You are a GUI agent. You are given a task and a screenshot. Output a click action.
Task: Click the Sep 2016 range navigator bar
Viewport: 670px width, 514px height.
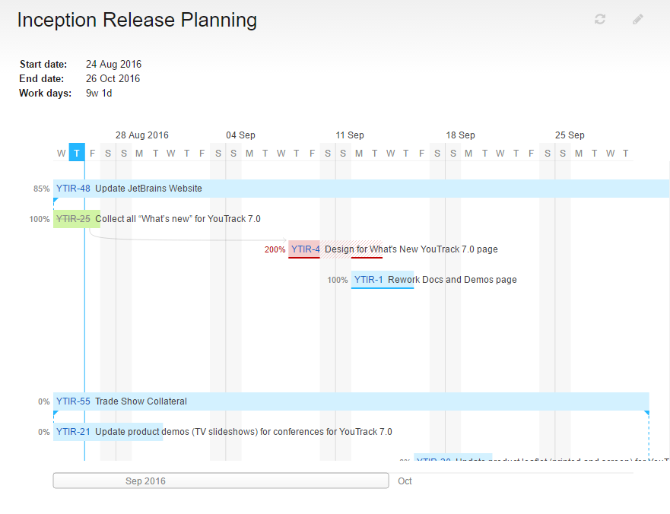(x=220, y=480)
